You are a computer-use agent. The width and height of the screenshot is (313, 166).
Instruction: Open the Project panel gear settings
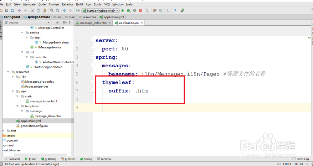click(x=64, y=23)
